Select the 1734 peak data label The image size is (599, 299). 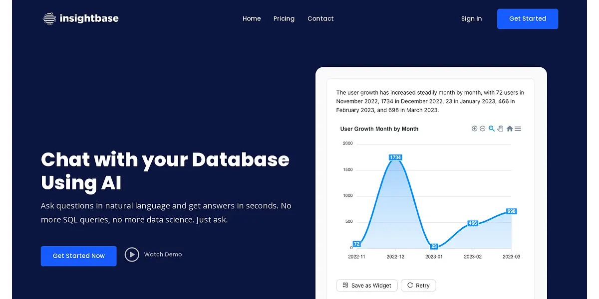point(395,157)
